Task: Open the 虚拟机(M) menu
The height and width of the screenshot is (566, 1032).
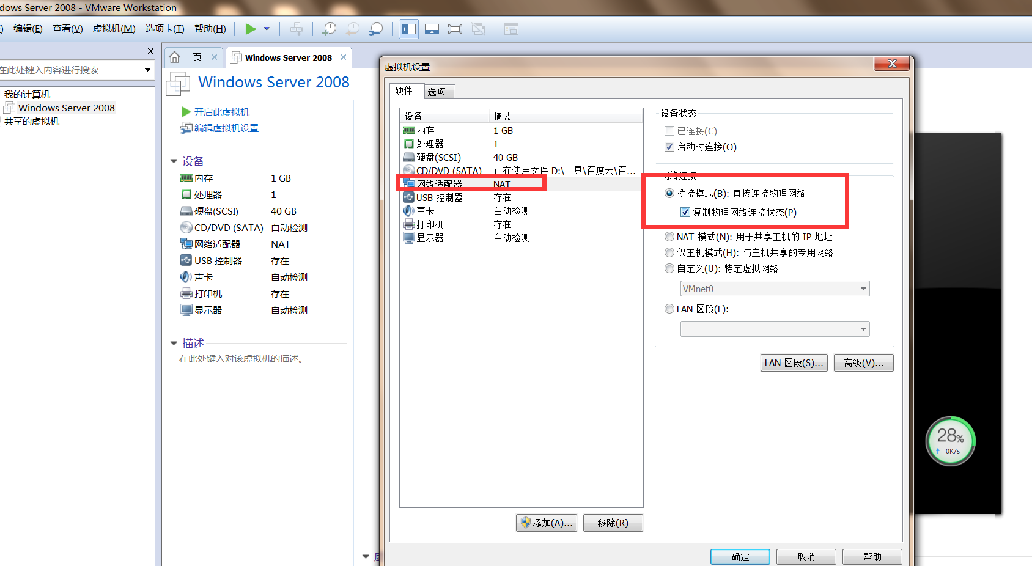Action: point(114,29)
